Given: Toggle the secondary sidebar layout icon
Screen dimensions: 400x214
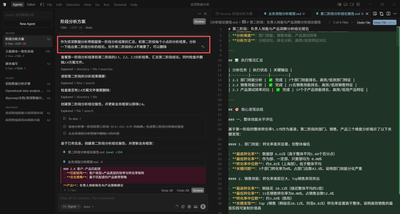Looking at the screenshot, I should point(352,4).
